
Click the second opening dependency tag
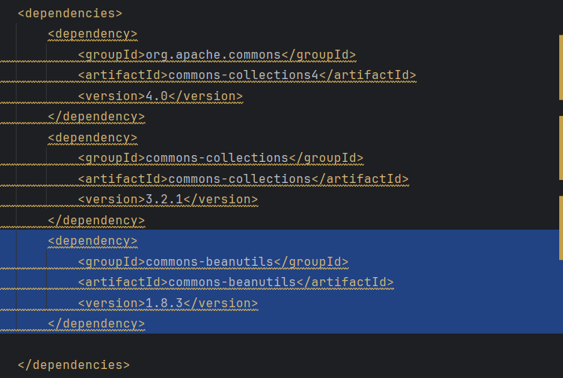(x=92, y=137)
